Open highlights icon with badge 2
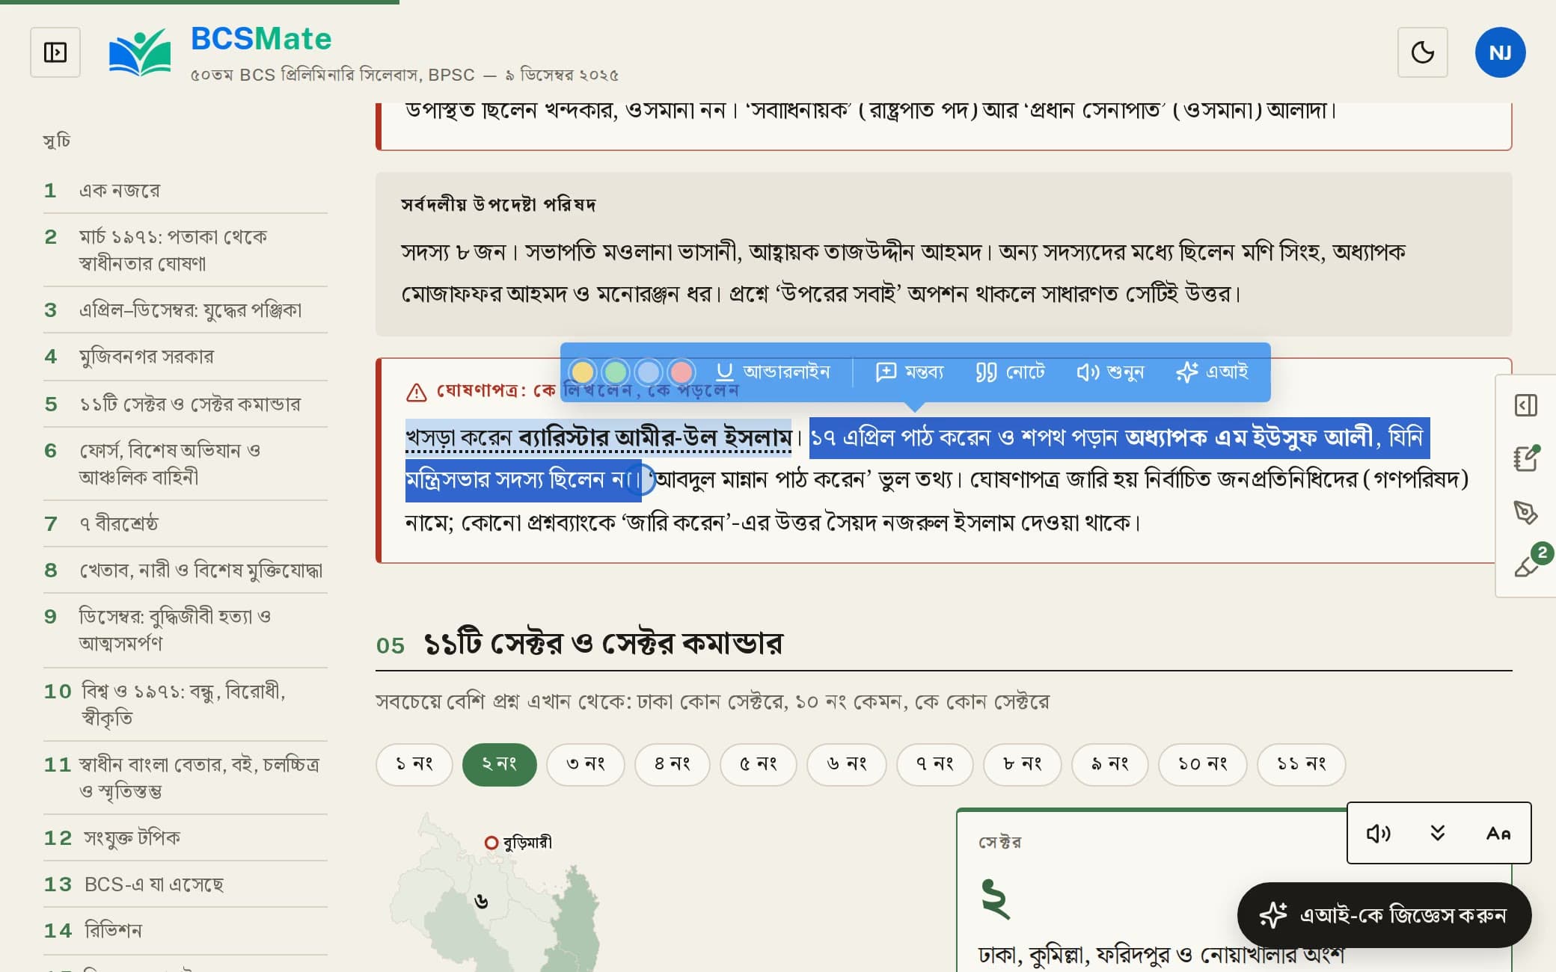1556x972 pixels. 1527,565
